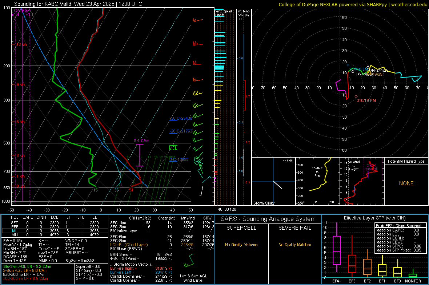The width and height of the screenshot is (429, 285).
Task: Click the 'Corfidi Upshear' vector line
Action: [x=141, y=280]
